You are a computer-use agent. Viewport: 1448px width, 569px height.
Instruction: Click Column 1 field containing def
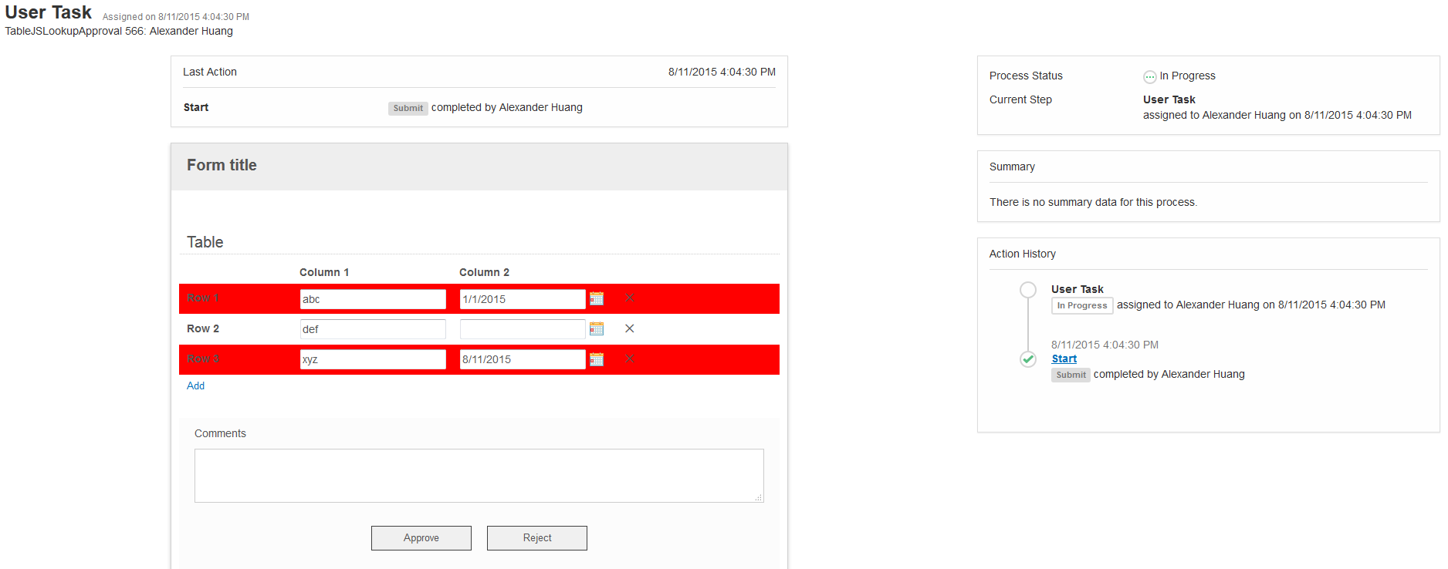click(x=373, y=329)
